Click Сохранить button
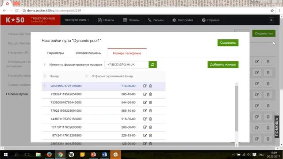283x159 pixels. pyautogui.click(x=228, y=43)
